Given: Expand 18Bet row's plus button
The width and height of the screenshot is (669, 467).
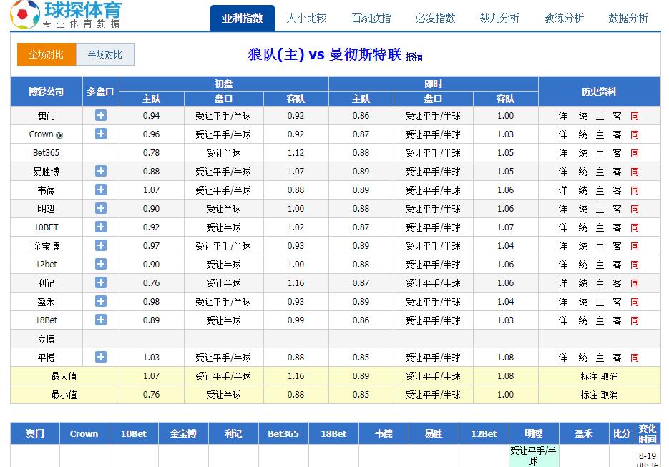Looking at the screenshot, I should tap(101, 320).
